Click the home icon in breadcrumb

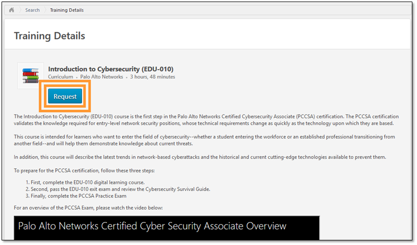(x=12, y=10)
